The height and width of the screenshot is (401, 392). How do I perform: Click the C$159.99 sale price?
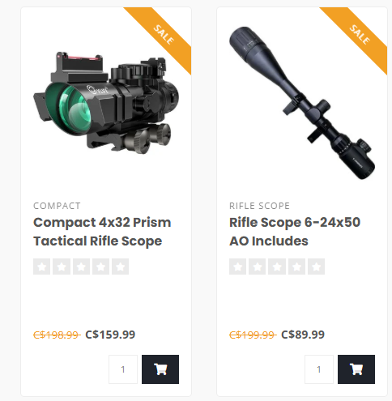point(110,335)
